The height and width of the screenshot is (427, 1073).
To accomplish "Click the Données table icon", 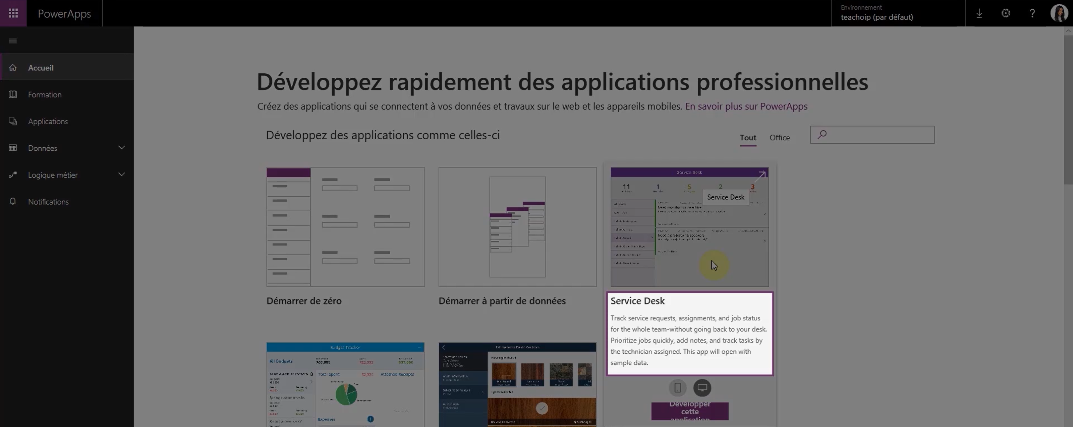I will click(x=12, y=148).
